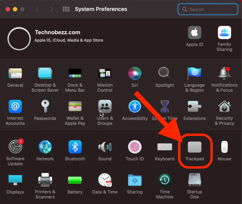Open Desktop & Screen Saver preferences

click(45, 73)
